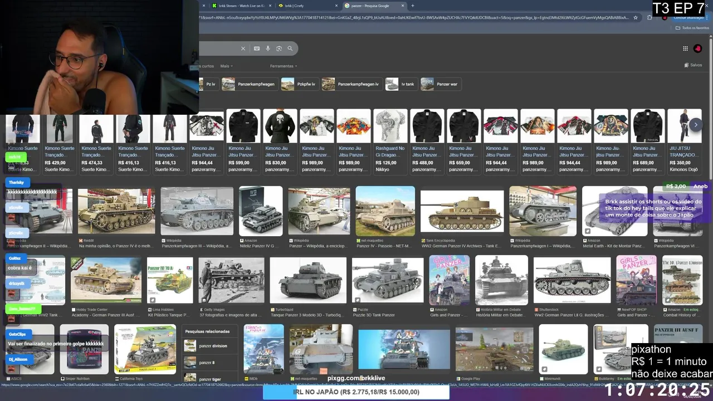Open Kimono product priced R$ 659,00
The width and height of the screenshot is (713, 401).
pos(463,141)
